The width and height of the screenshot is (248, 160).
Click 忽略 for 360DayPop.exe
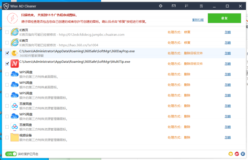(228, 53)
